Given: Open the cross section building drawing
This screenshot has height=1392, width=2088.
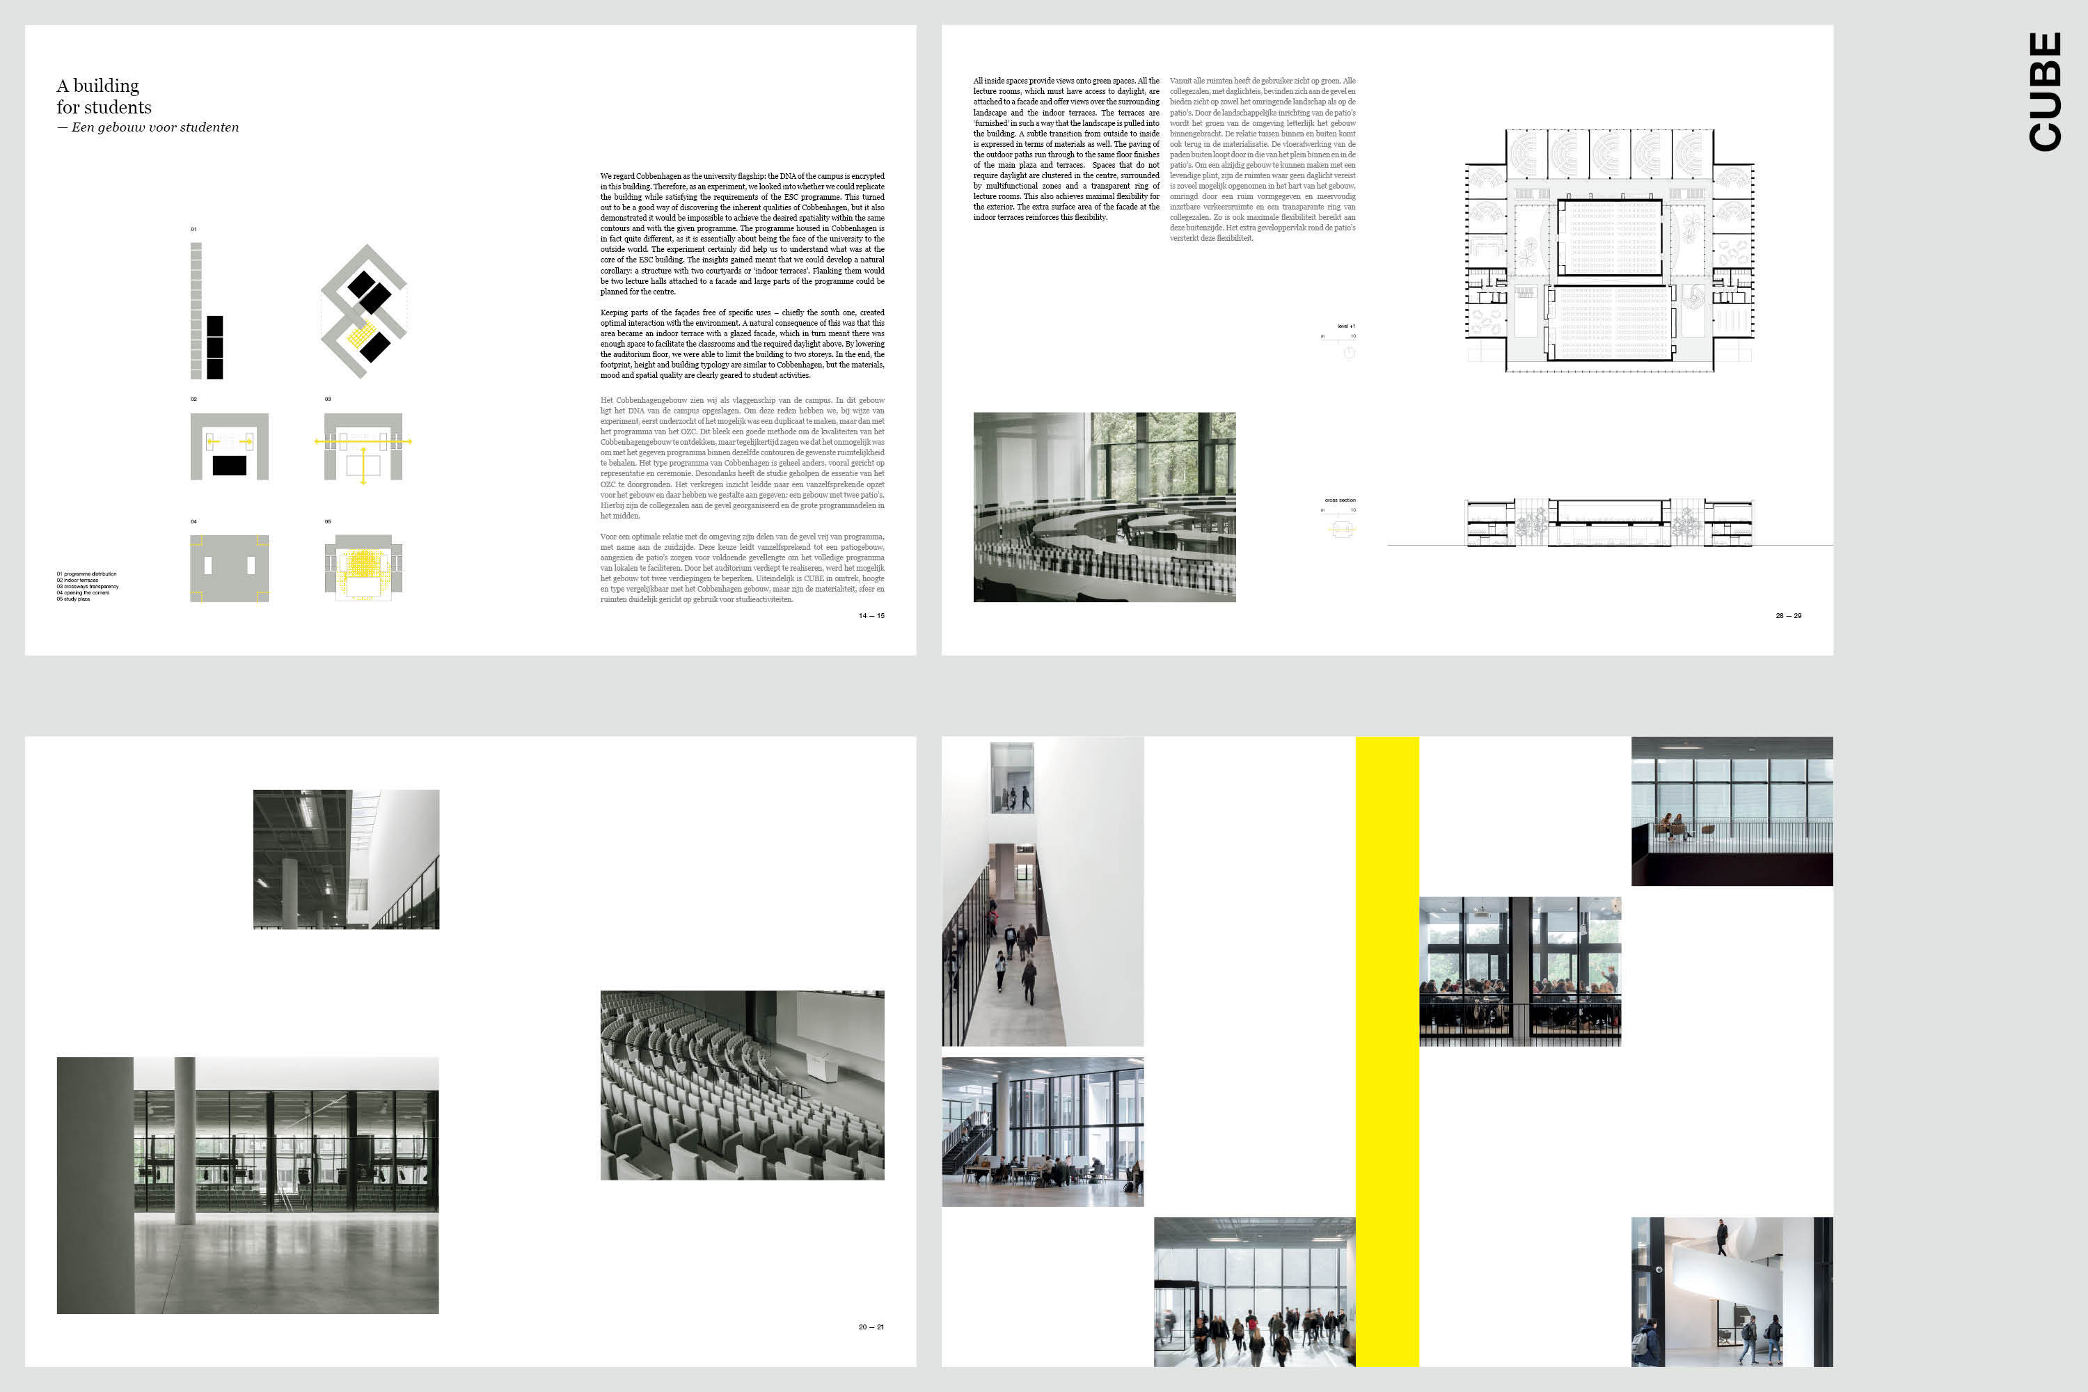Looking at the screenshot, I should (1608, 522).
